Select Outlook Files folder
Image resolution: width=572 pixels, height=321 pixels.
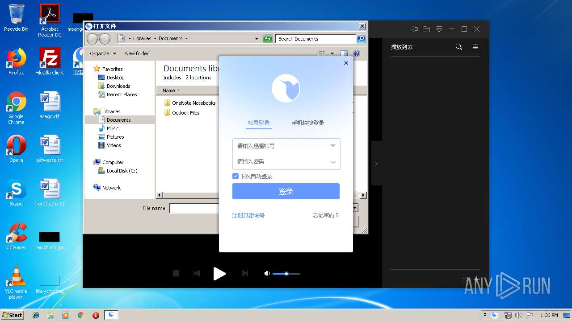point(182,113)
